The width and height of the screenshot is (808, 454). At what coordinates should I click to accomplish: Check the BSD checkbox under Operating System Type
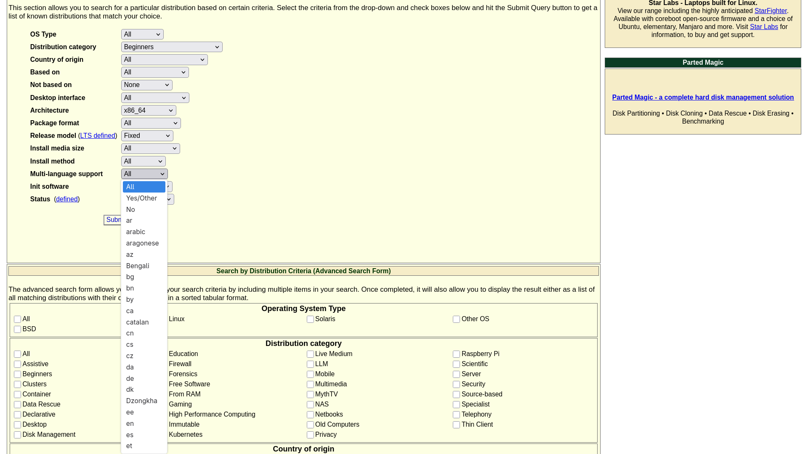pyautogui.click(x=17, y=329)
